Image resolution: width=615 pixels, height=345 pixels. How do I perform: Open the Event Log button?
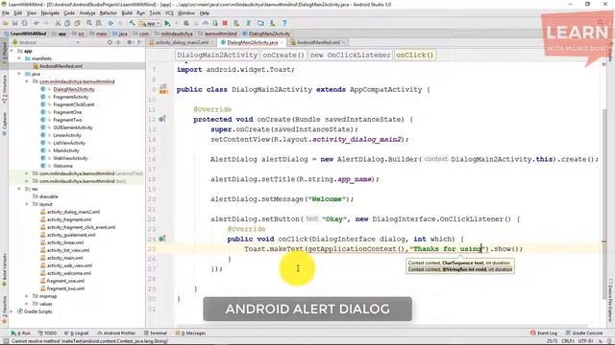point(544,333)
